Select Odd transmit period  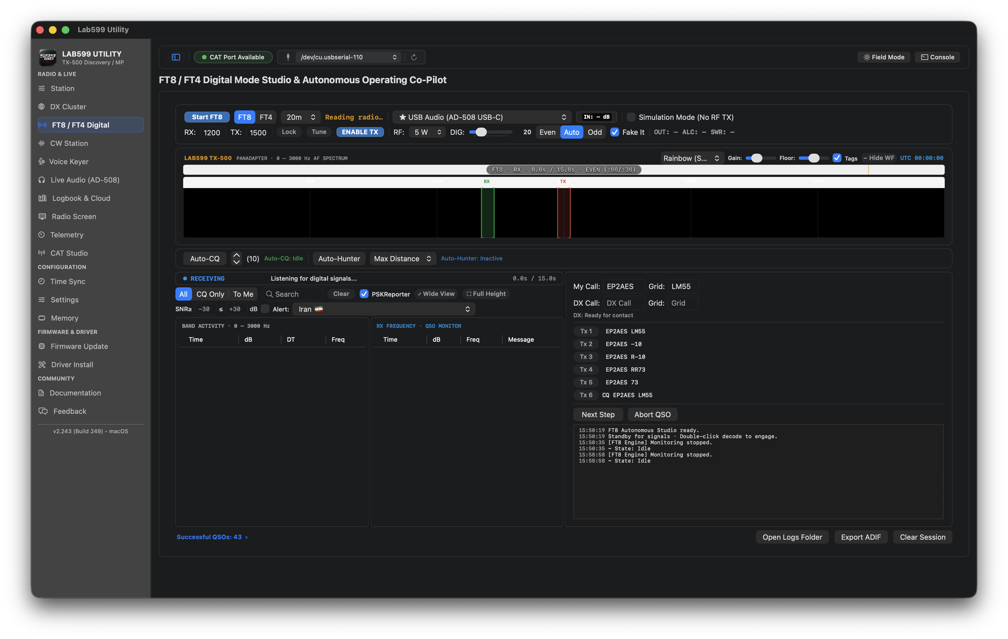[x=594, y=132]
